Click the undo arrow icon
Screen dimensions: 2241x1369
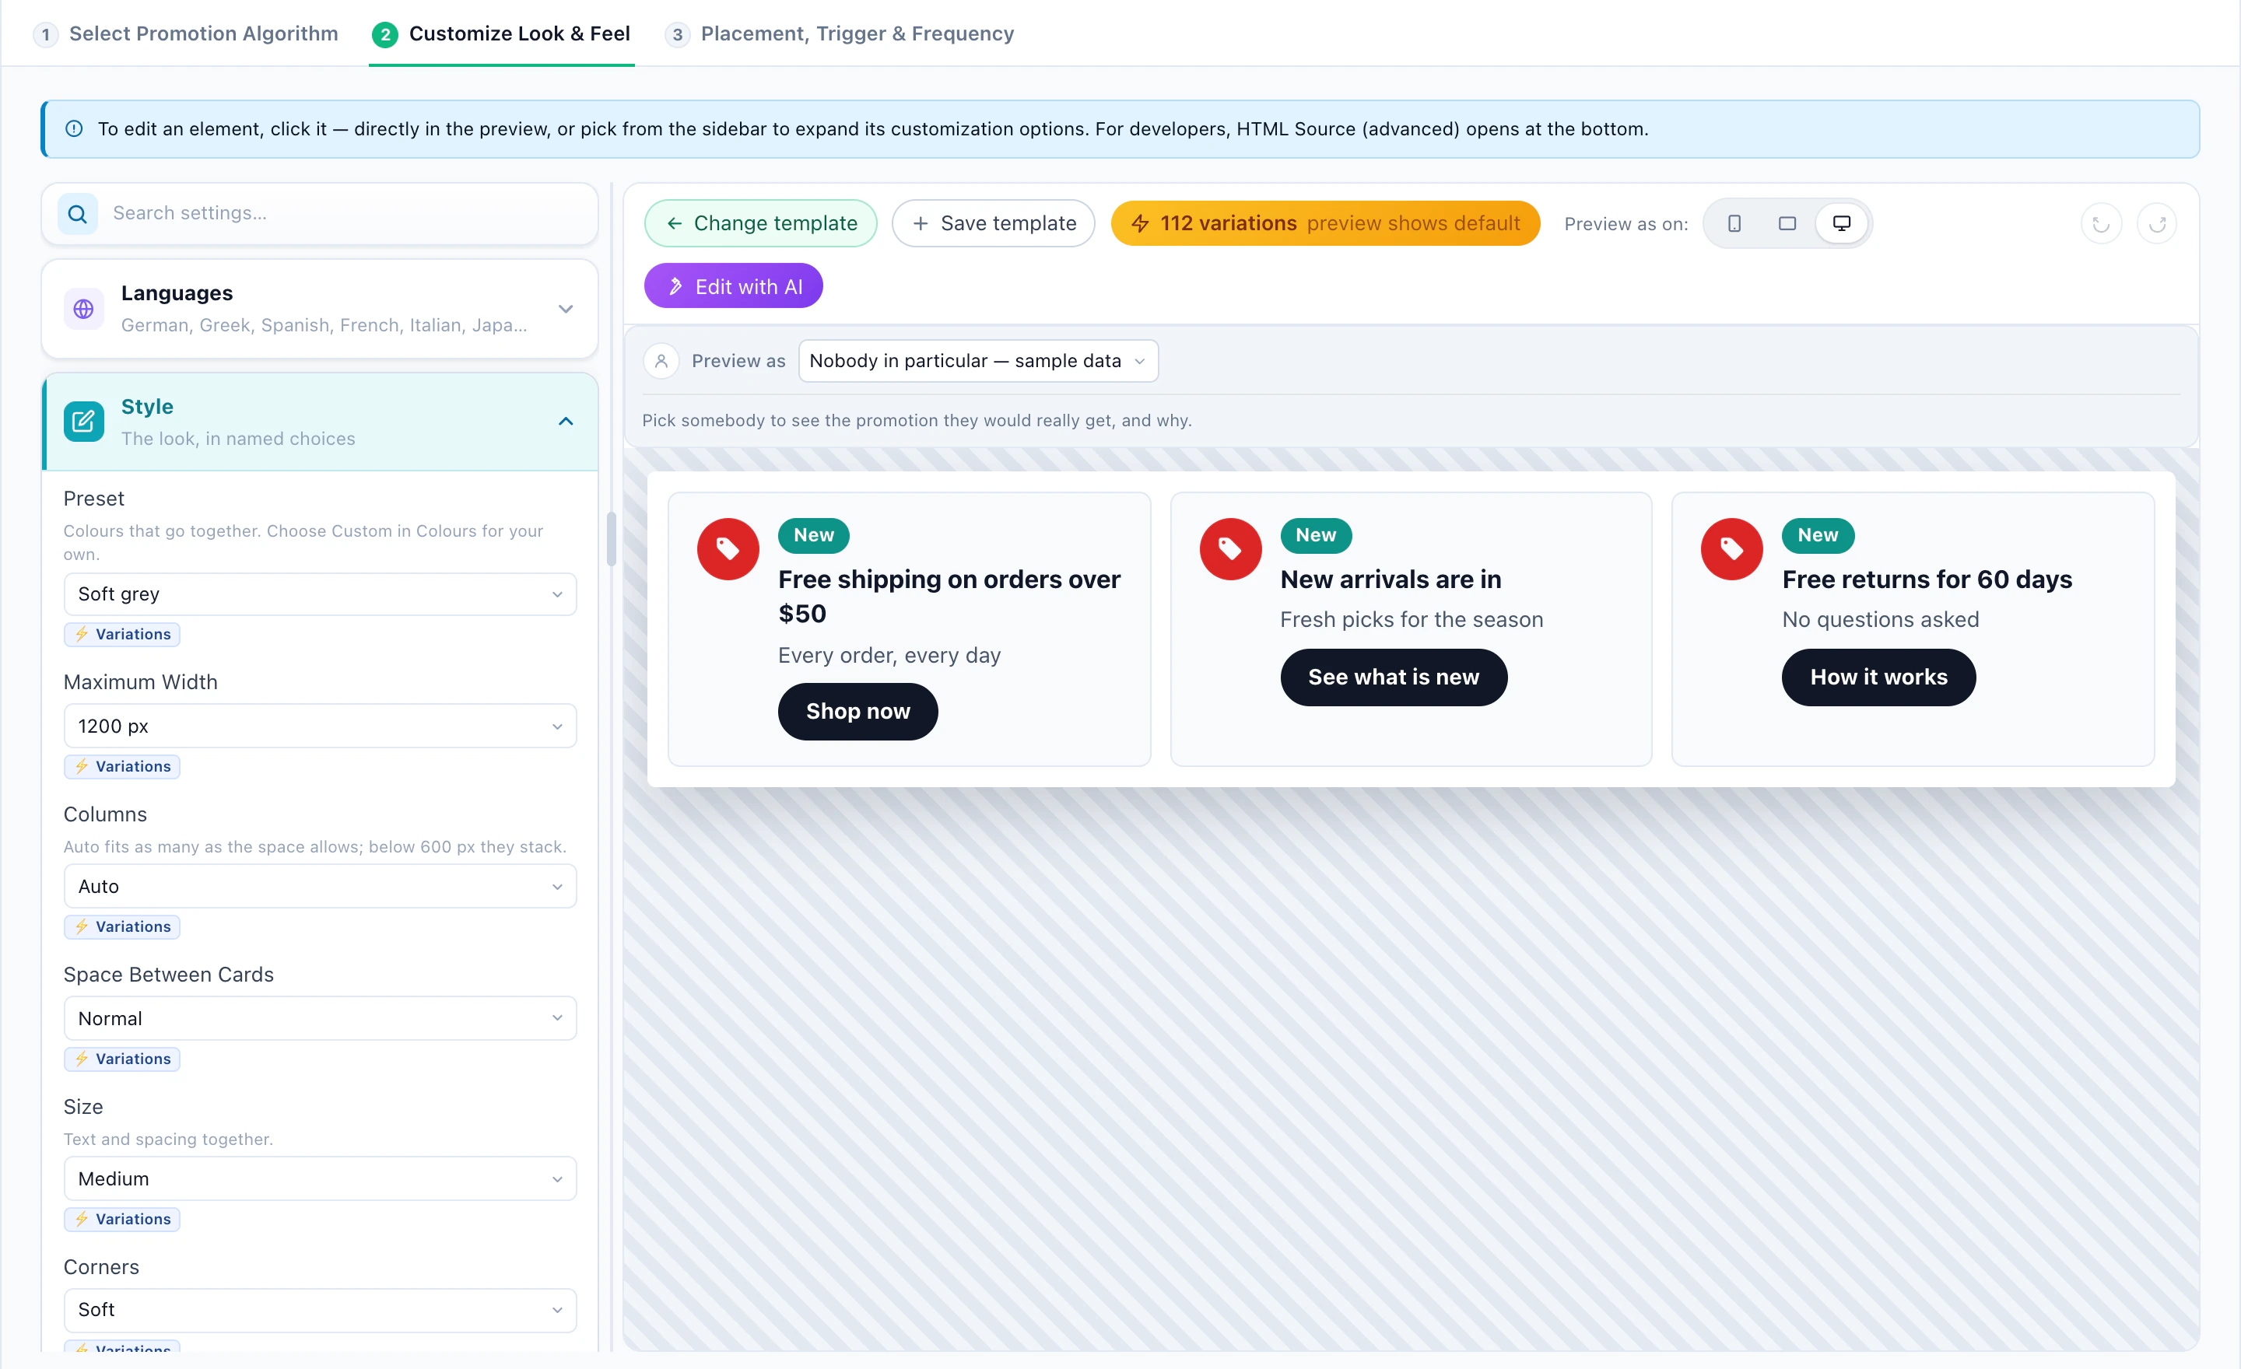pyautogui.click(x=2100, y=223)
